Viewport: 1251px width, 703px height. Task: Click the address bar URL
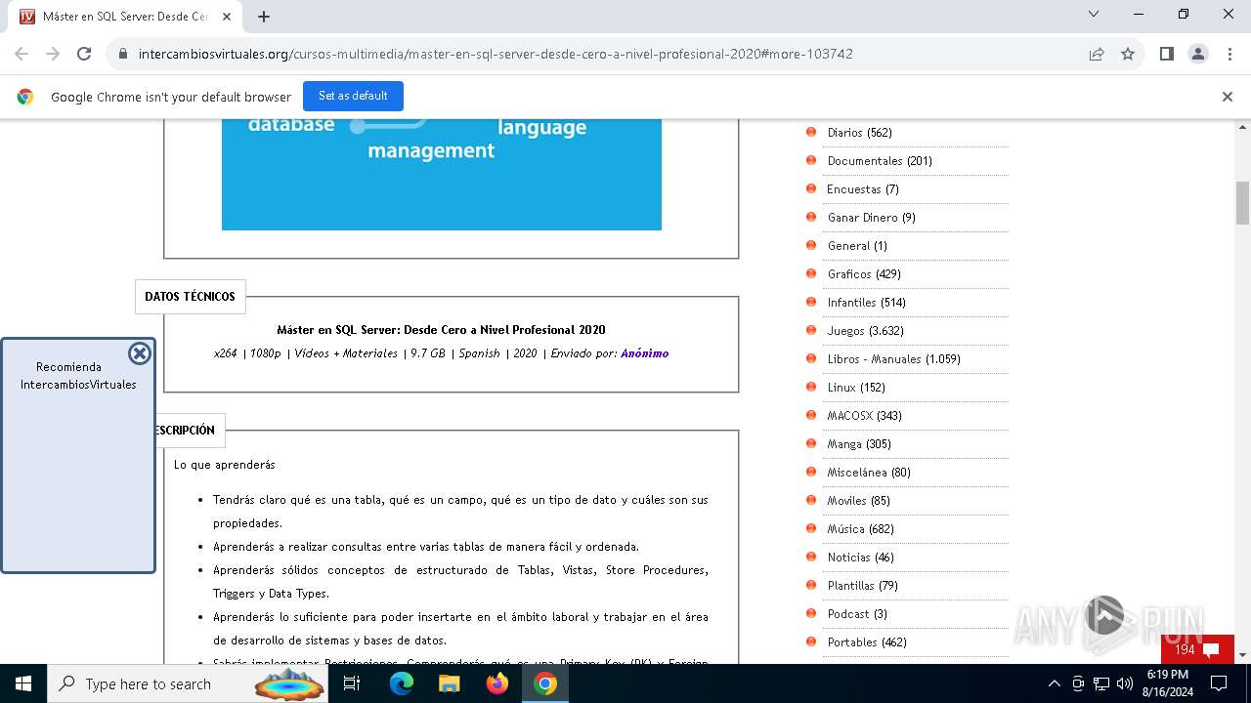pos(496,54)
